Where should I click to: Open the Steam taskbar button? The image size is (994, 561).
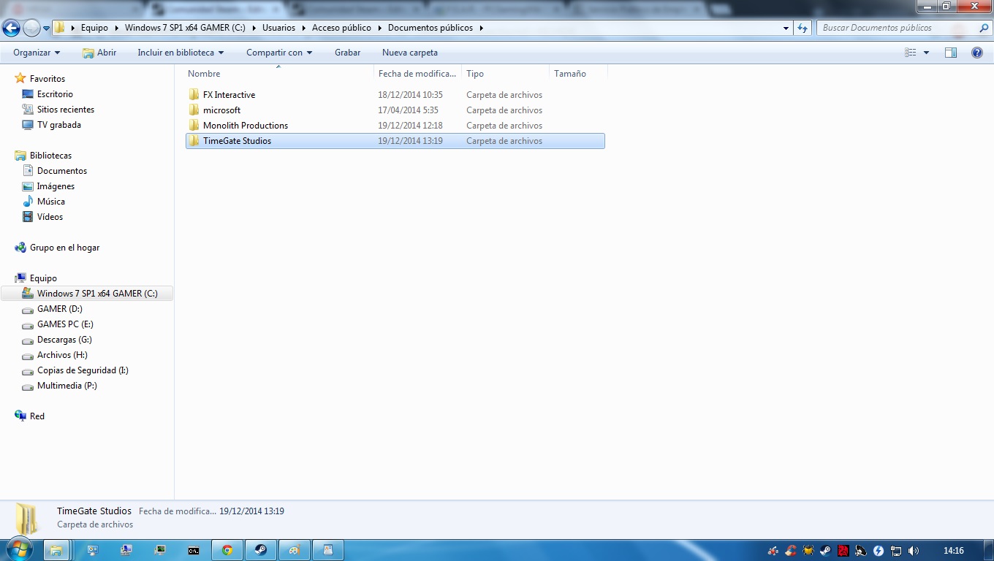click(x=261, y=550)
